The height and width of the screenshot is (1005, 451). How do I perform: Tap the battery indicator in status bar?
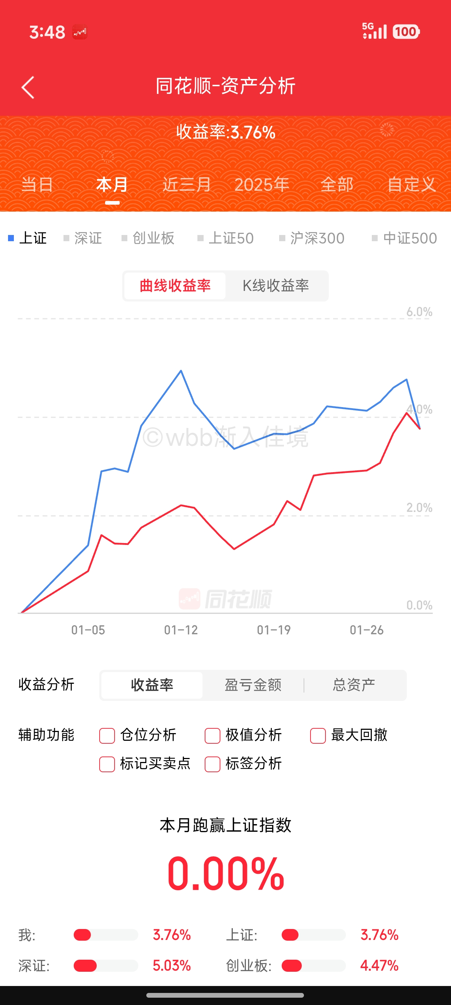[406, 31]
